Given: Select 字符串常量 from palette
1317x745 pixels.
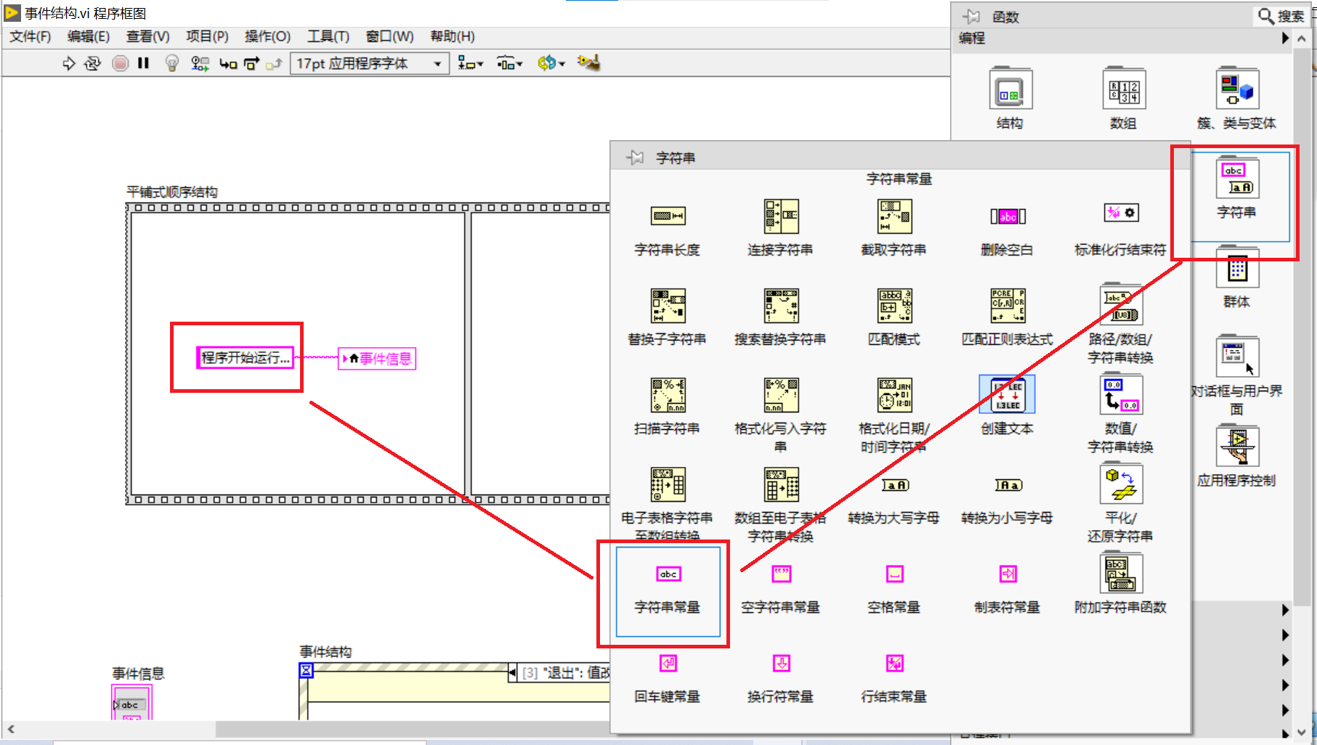Looking at the screenshot, I should [x=668, y=591].
